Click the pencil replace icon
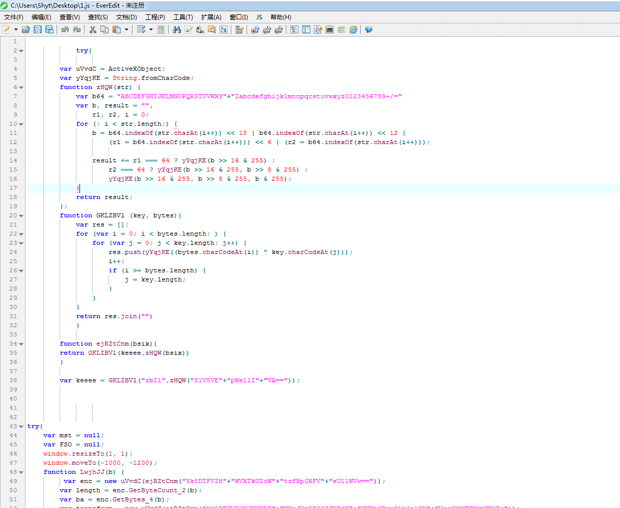Viewport: 620px width, 508px height. pyautogui.click(x=188, y=30)
